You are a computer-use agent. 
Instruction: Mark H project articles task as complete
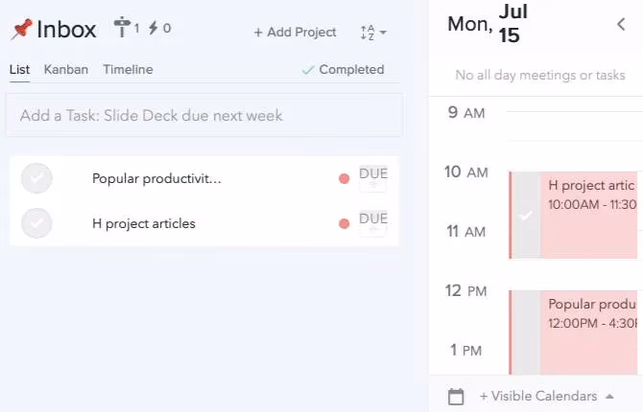tap(36, 223)
